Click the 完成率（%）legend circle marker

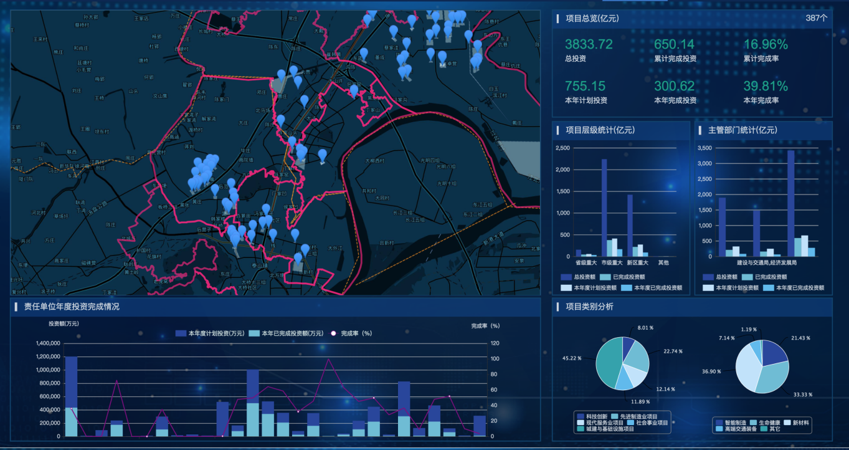333,333
